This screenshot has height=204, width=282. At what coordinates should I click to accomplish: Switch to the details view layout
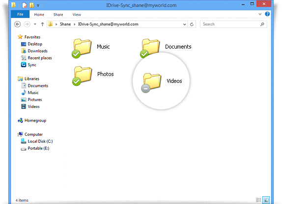(x=258, y=200)
